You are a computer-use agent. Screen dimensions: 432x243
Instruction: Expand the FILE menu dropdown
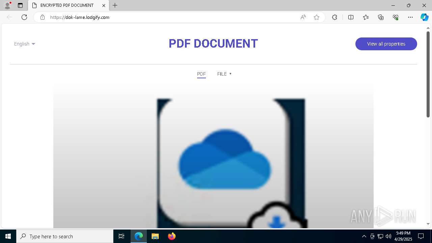[224, 74]
